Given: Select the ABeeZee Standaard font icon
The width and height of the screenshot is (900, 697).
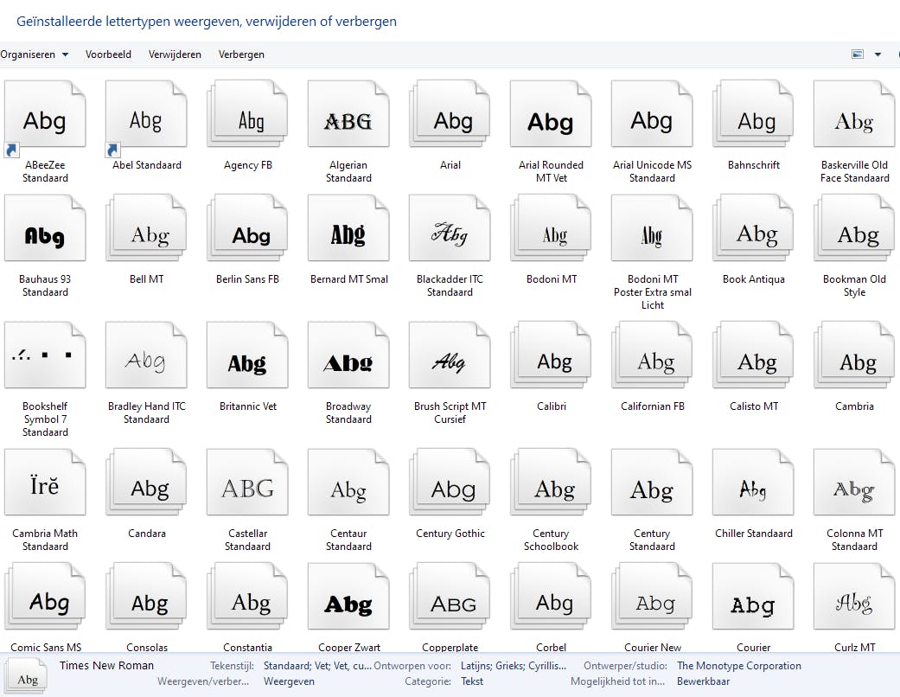Looking at the screenshot, I should 45,114.
